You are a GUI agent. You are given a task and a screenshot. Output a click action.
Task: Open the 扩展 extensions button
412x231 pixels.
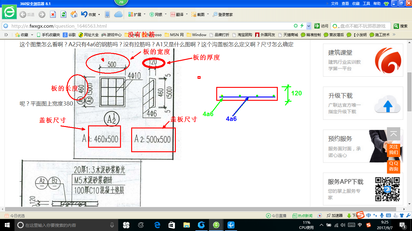point(135,14)
